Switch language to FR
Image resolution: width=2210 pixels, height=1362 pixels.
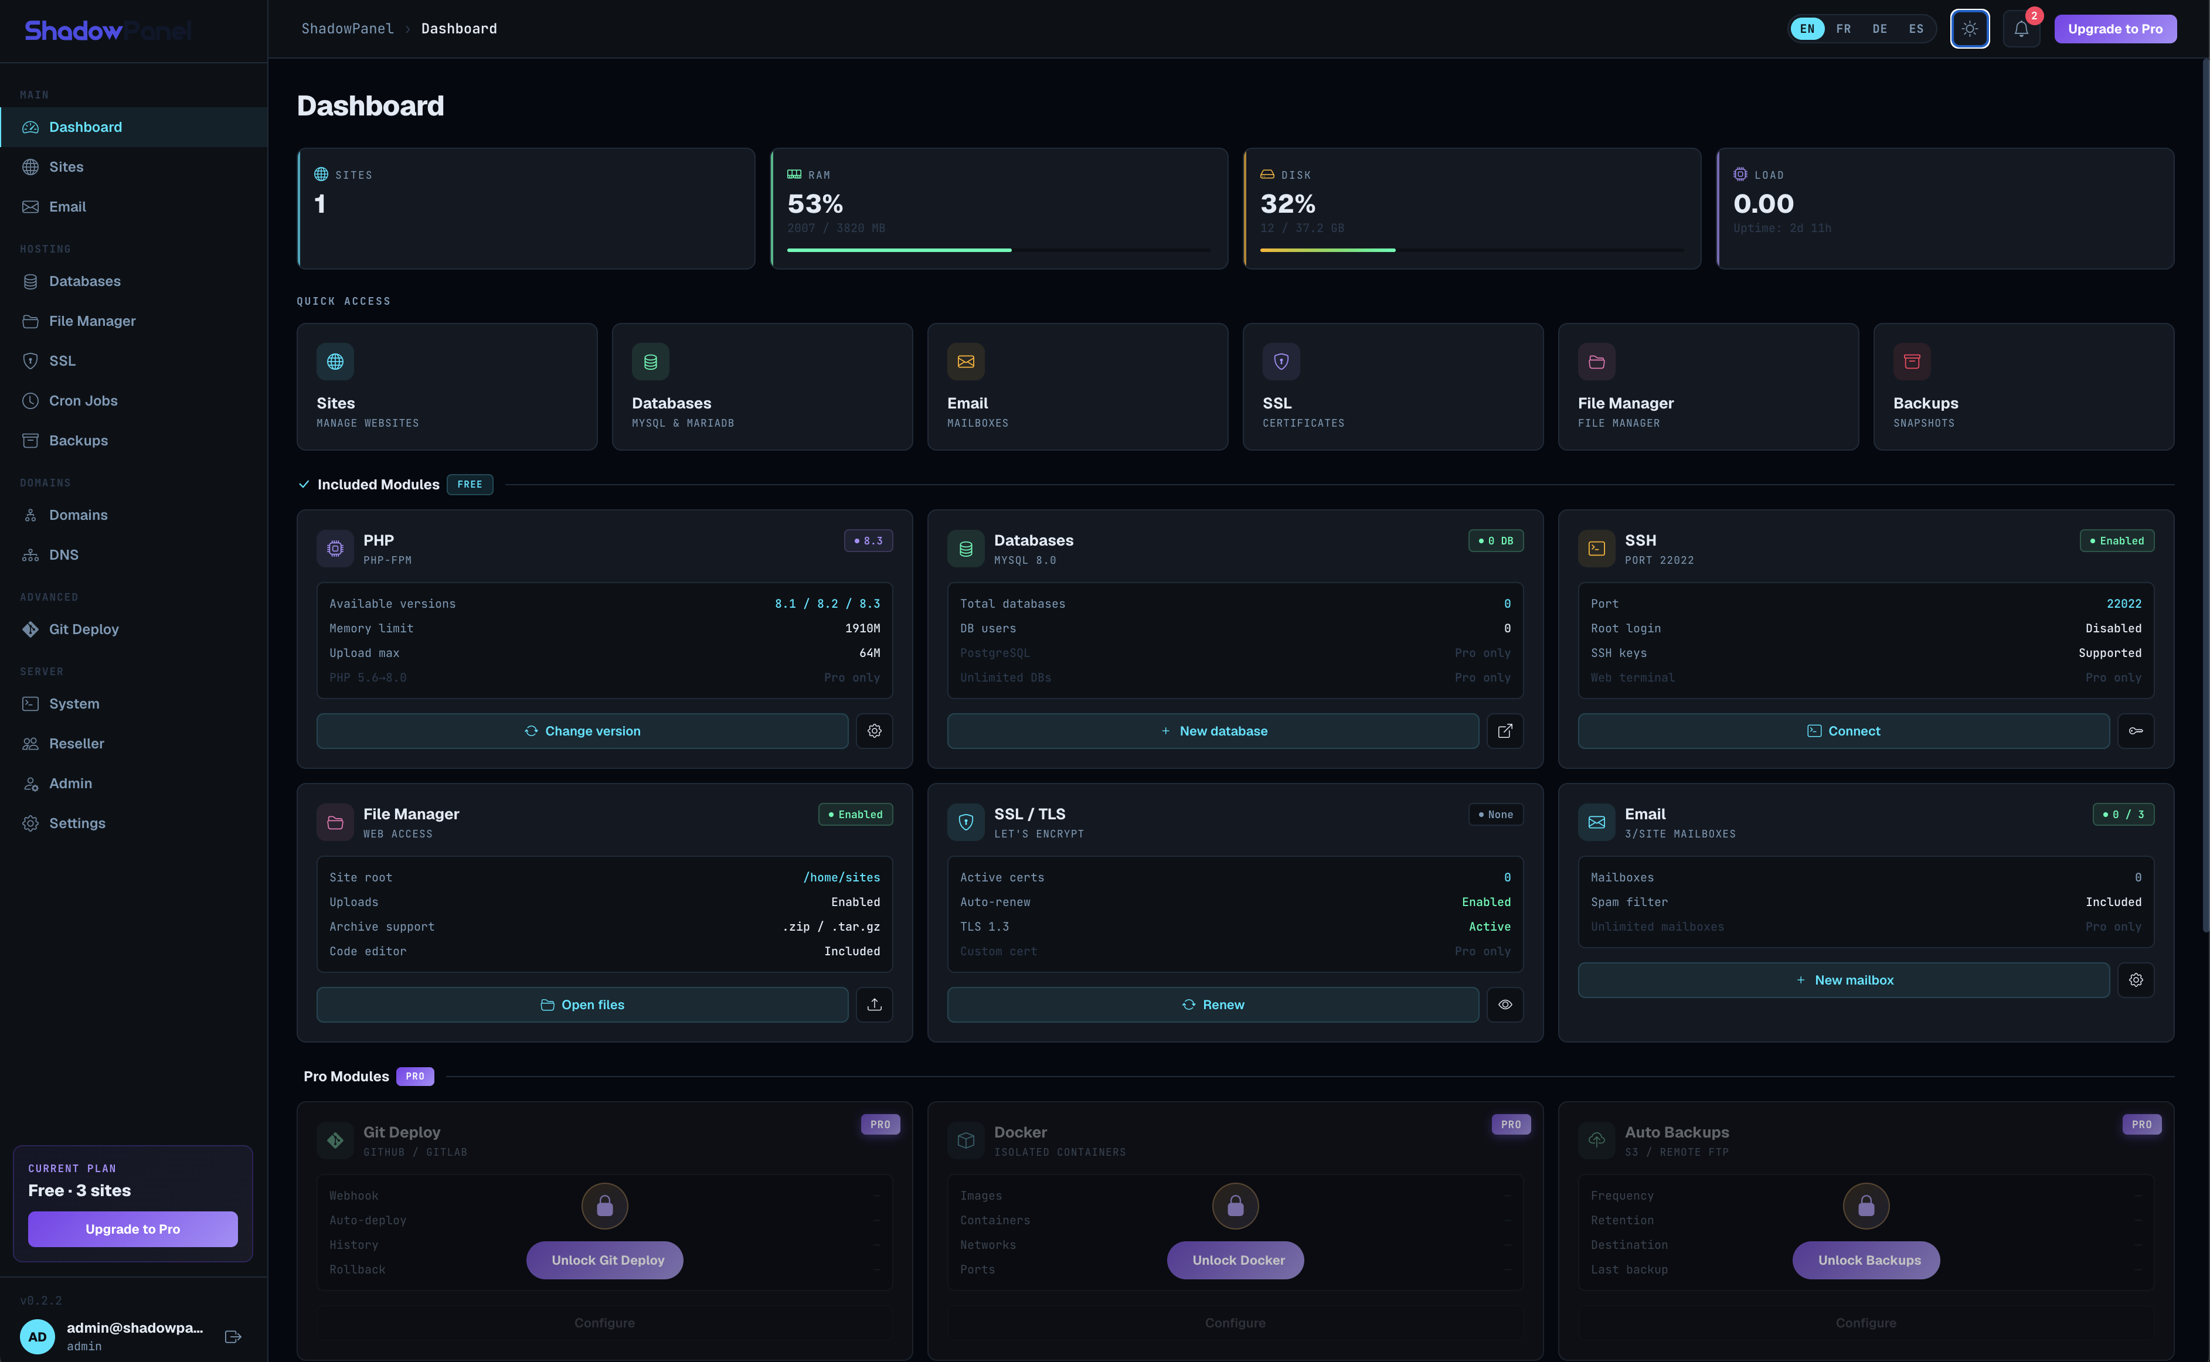tap(1843, 29)
